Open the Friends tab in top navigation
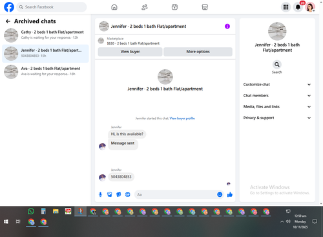The image size is (323, 237). click(144, 7)
